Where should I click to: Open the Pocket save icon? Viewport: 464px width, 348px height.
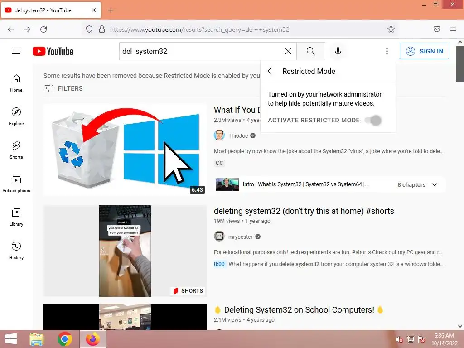coord(436,29)
